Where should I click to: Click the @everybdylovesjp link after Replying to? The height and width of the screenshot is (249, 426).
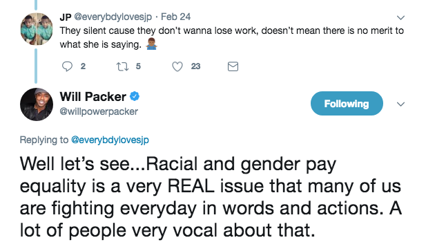point(110,140)
